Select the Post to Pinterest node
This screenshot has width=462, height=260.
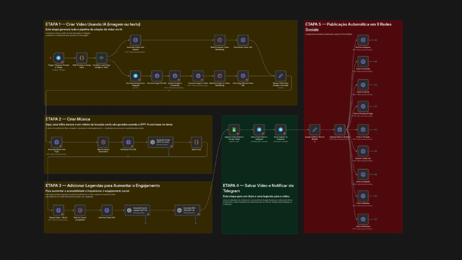tap(363, 219)
